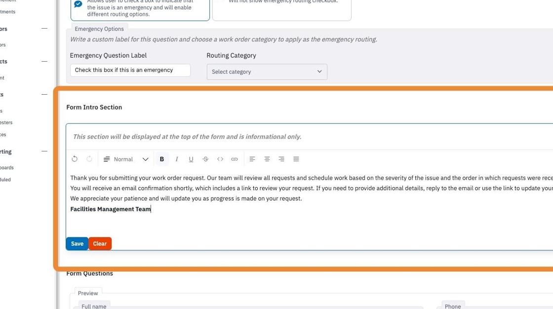553x309 pixels.
Task: Open the Preview tab under Form Questions
Action: click(88, 293)
